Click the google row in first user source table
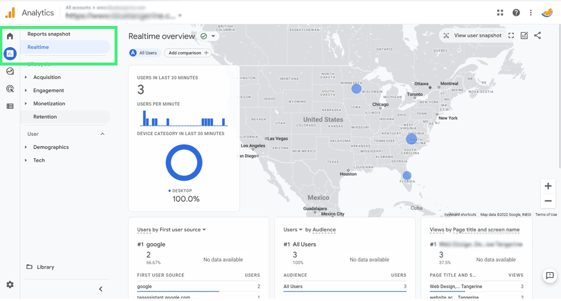Image resolution: width=561 pixels, height=301 pixels. click(198, 287)
